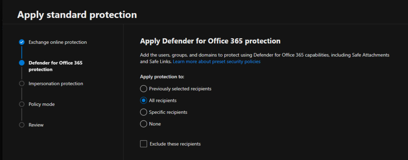Enable the Exclude these recipients checkbox
The image size is (408, 160).
tap(143, 144)
